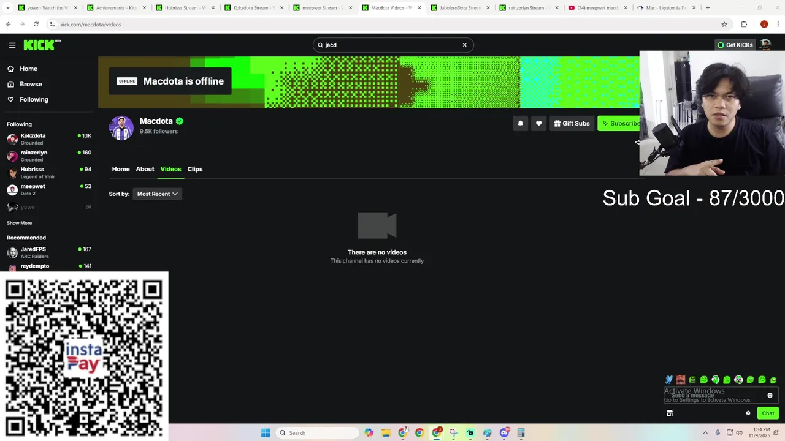785x441 pixels.
Task: Click the empty videos camera placeholder
Action: (377, 225)
